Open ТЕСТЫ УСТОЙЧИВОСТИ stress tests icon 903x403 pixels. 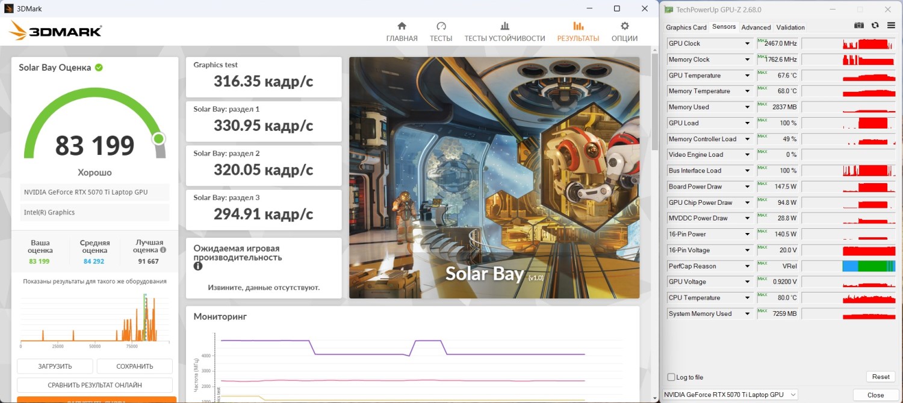[x=504, y=26]
